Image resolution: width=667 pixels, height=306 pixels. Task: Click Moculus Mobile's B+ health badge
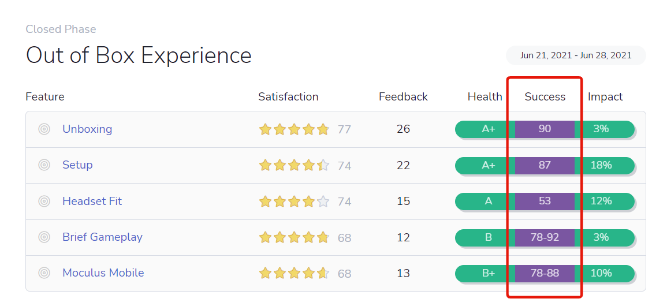[488, 273]
